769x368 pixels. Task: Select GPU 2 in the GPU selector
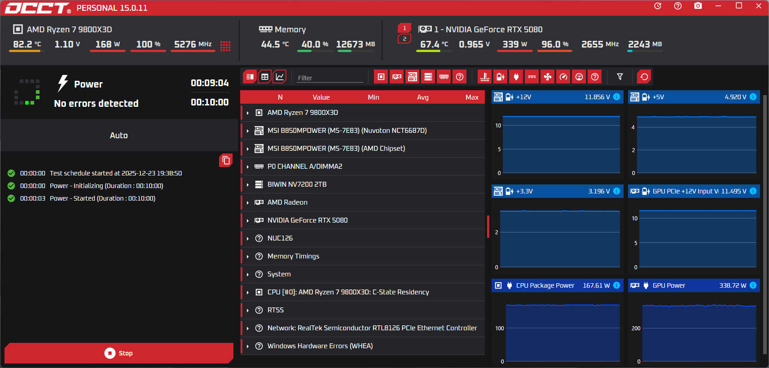[x=404, y=39]
